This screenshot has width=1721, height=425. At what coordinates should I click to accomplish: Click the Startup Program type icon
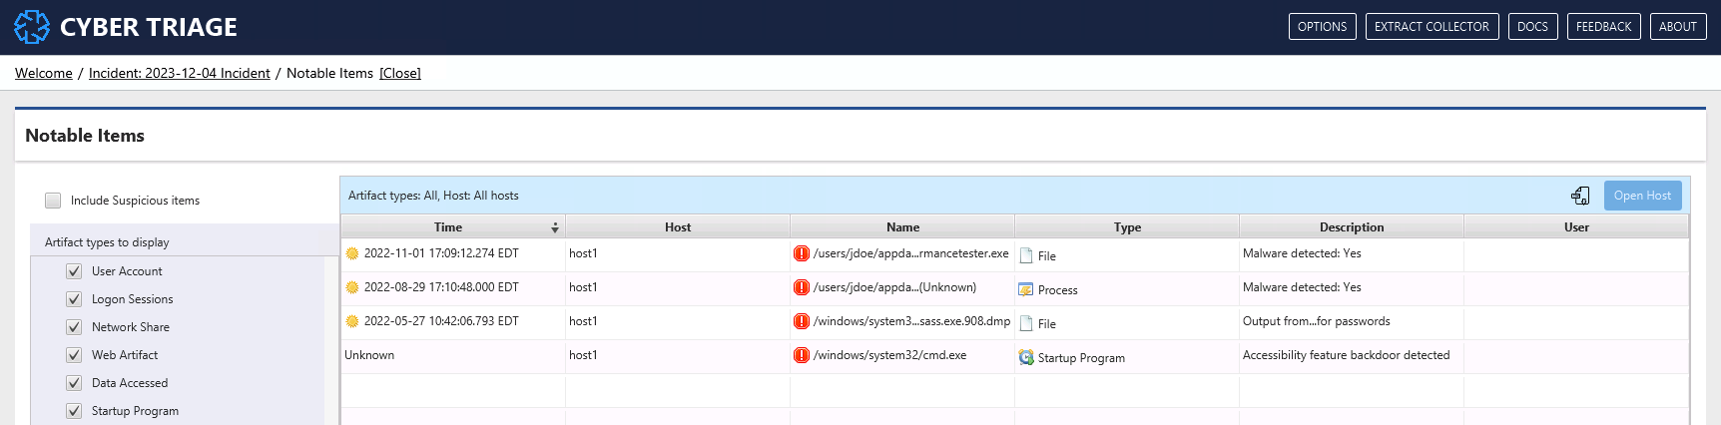[x=1025, y=357]
